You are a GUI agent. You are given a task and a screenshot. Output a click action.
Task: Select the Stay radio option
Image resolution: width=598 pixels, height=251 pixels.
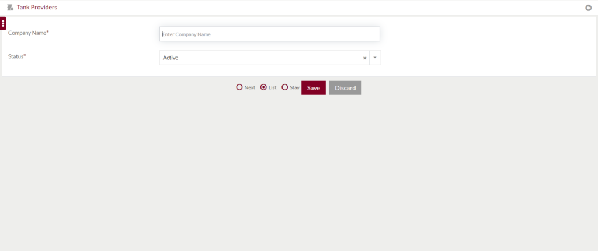[284, 87]
